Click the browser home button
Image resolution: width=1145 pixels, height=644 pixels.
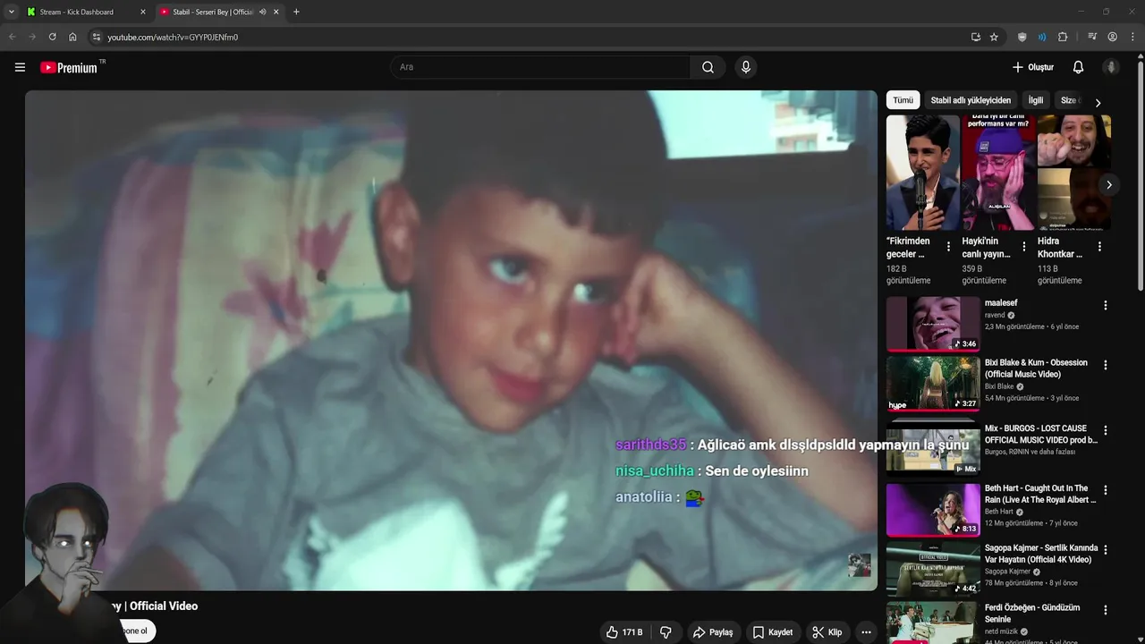pos(72,37)
